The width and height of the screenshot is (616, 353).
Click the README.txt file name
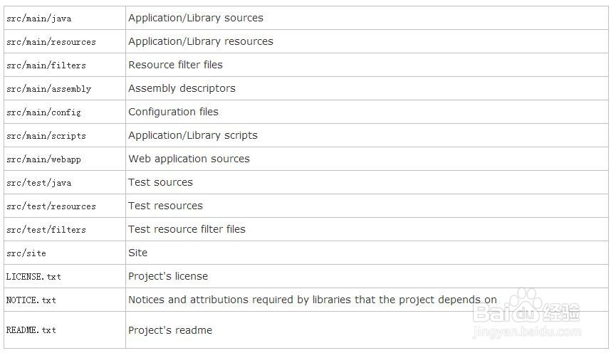click(31, 330)
